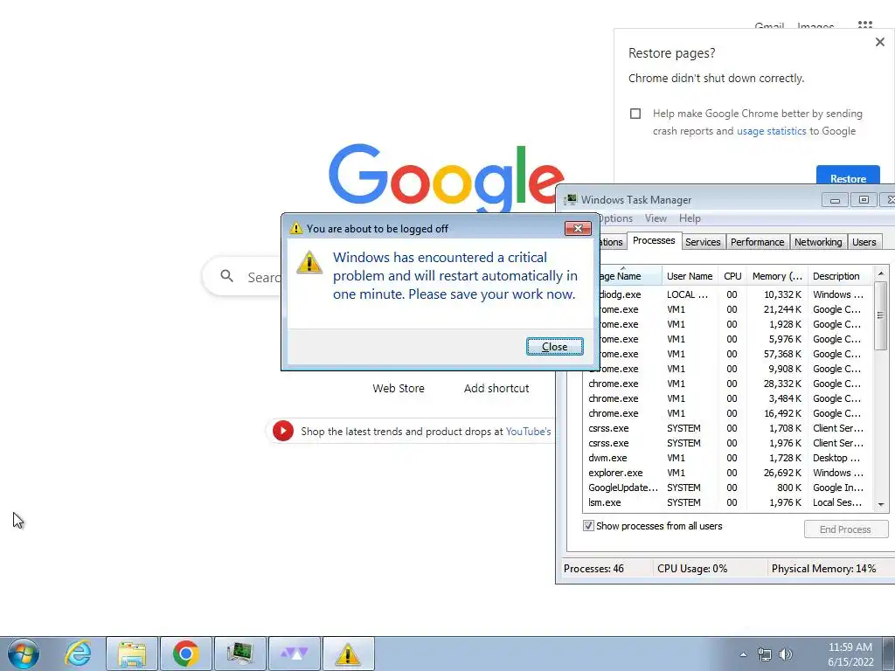
Task: Click the process list scrollbar thumb
Action: 880,315
